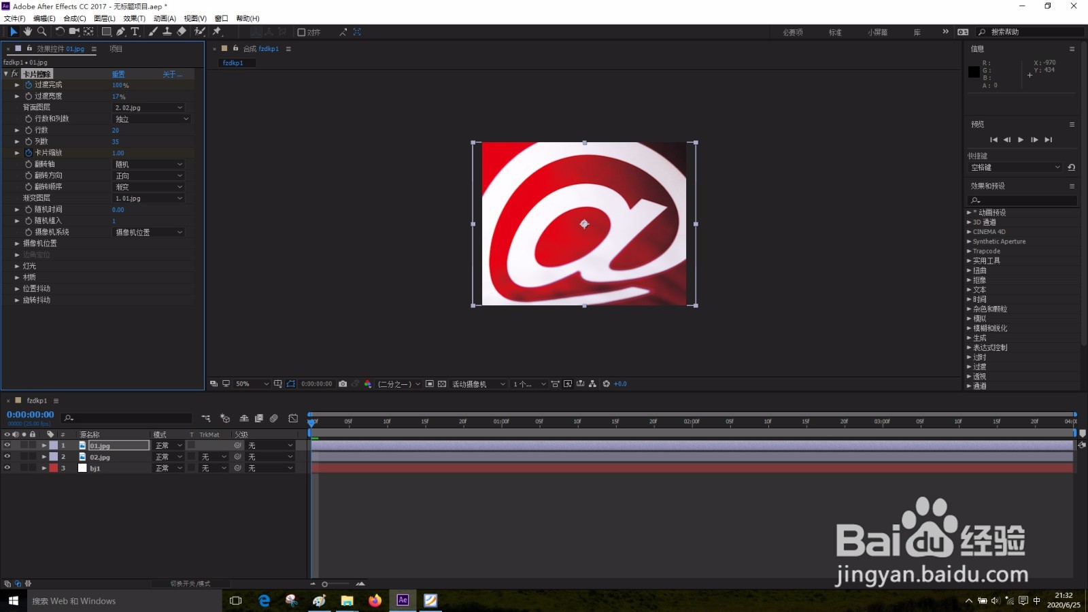The image size is (1088, 612).
Task: Click the effects and presets search field
Action: click(1022, 201)
